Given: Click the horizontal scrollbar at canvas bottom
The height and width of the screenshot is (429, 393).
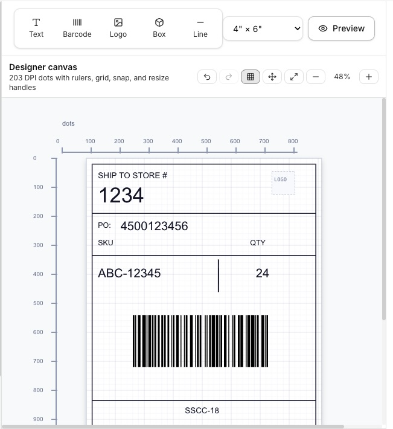Looking at the screenshot, I should (x=172, y=427).
